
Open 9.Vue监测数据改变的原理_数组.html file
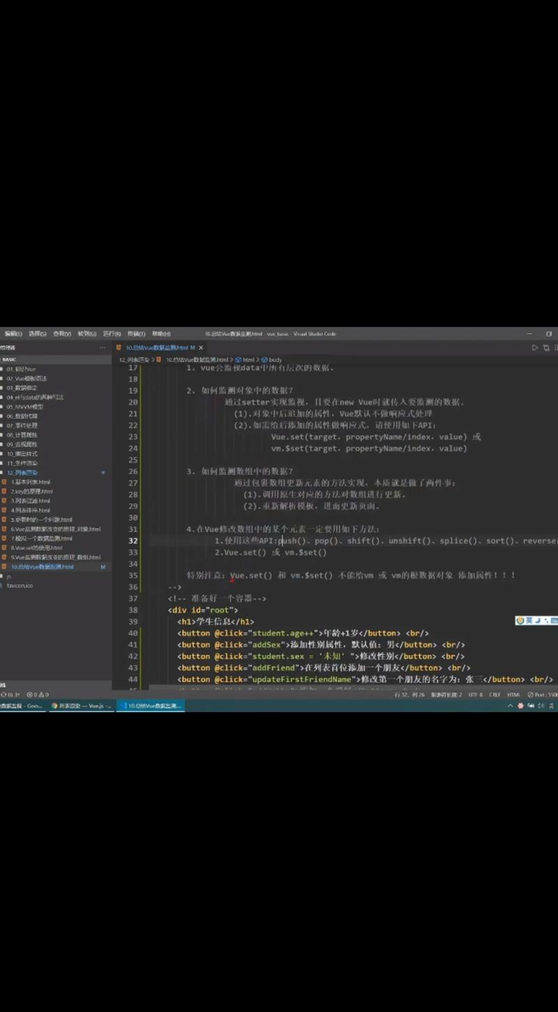[56, 557]
